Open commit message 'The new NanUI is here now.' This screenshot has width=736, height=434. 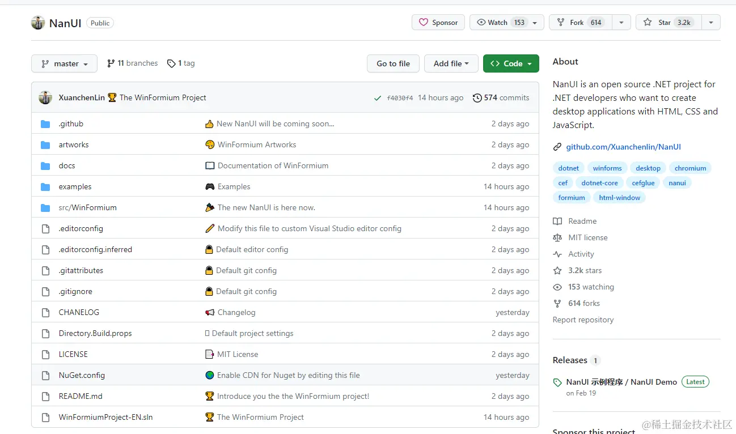pyautogui.click(x=267, y=207)
